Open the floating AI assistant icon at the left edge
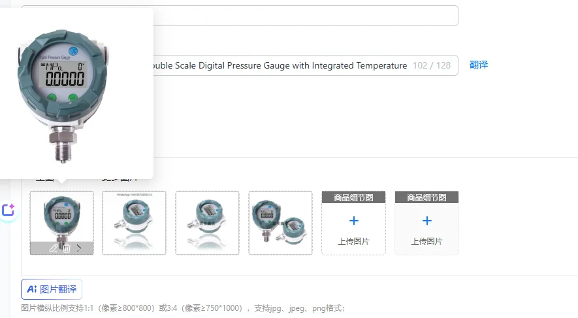The height and width of the screenshot is (318, 578). tap(8, 210)
